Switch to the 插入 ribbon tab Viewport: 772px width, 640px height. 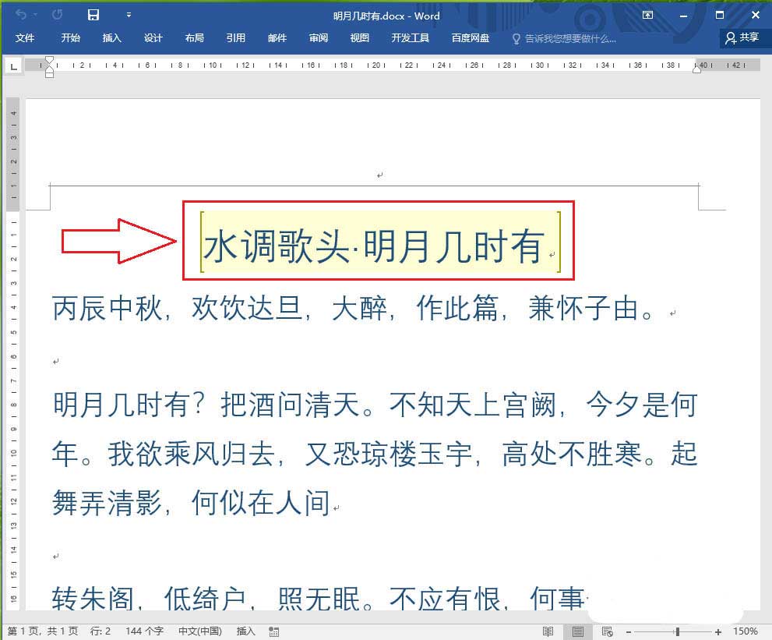[111, 38]
